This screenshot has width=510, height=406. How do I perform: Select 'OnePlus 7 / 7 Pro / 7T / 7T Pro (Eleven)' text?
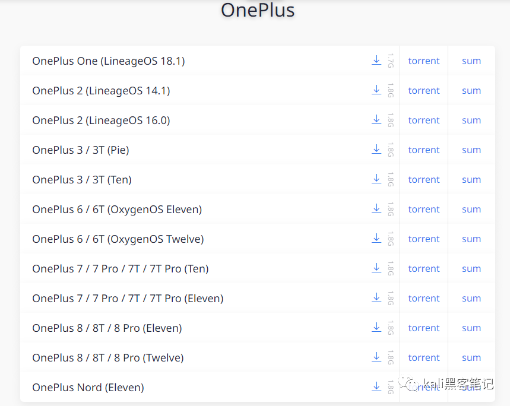pos(128,299)
